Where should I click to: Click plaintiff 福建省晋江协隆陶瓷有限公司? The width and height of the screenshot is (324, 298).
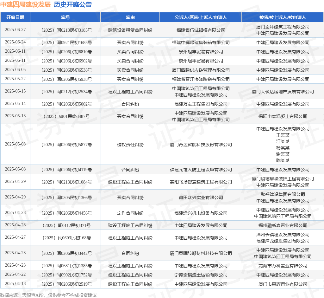[x=201, y=79]
